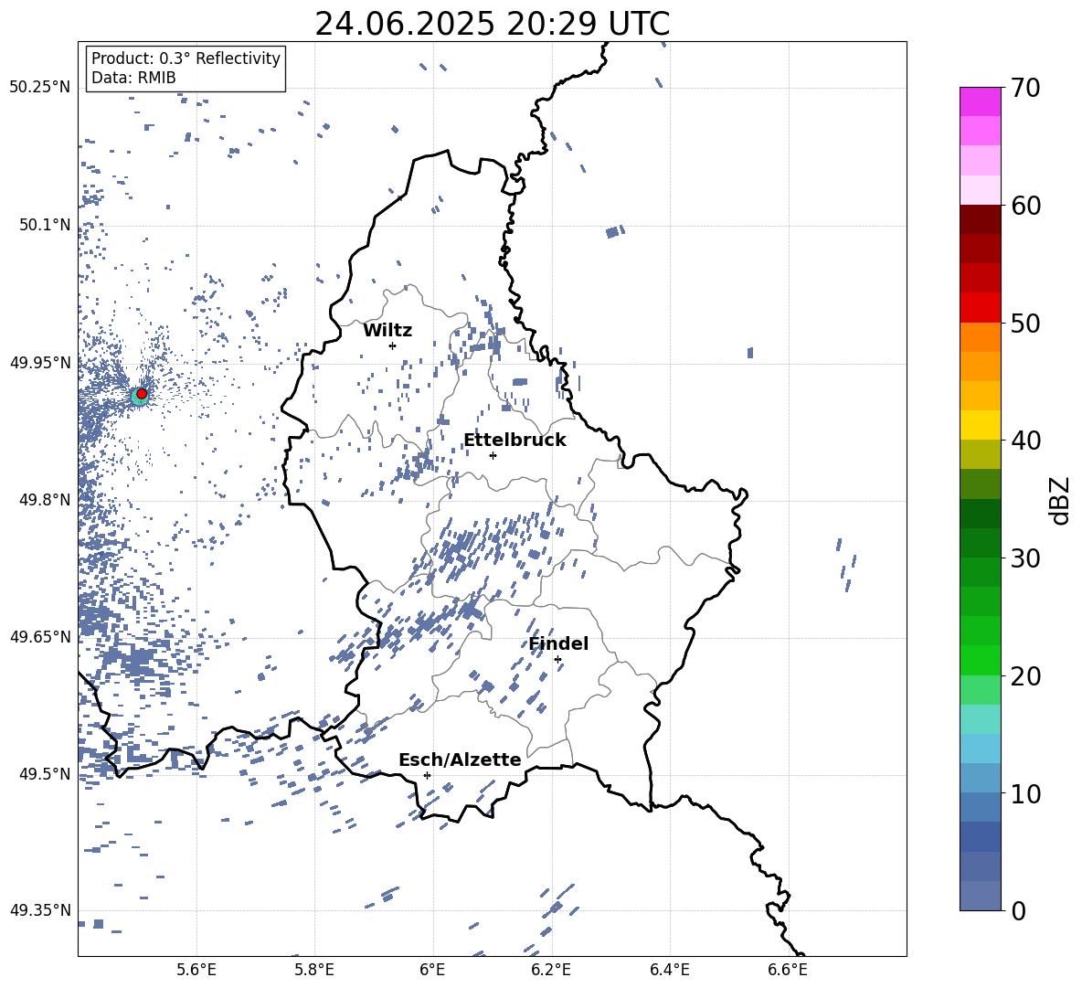Click the 50.25°N latitude label
This screenshot has height=988, width=1082.
click(40, 88)
